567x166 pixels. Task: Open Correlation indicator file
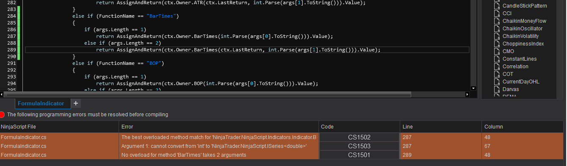(515, 67)
